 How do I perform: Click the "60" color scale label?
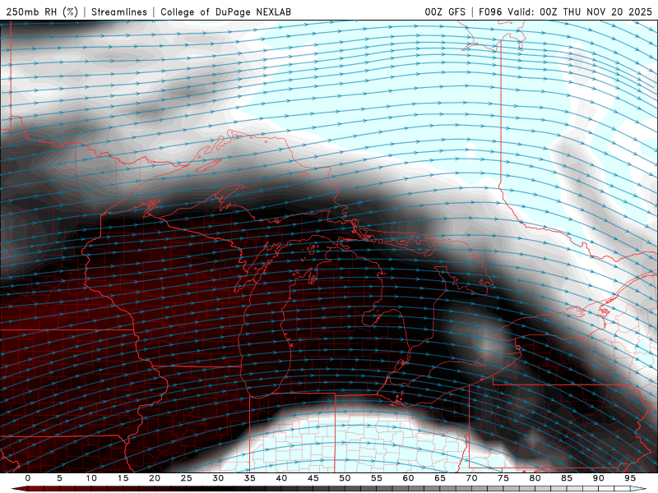point(408,478)
